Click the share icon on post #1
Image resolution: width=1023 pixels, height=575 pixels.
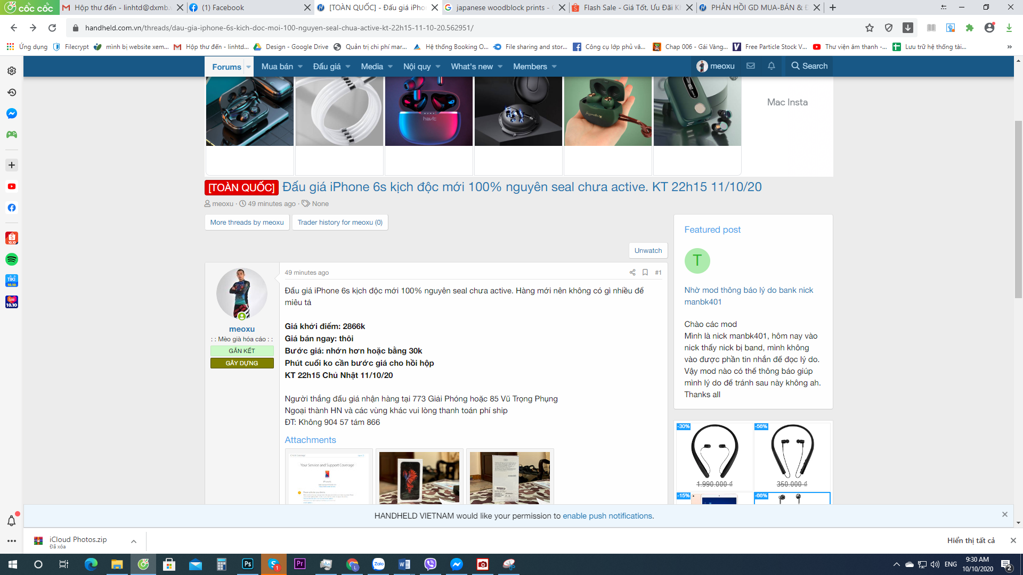click(632, 273)
